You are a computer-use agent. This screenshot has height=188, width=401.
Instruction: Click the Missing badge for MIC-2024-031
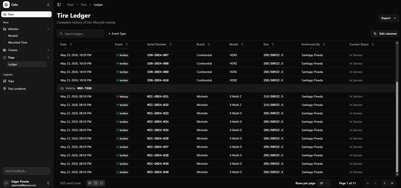click(x=122, y=97)
